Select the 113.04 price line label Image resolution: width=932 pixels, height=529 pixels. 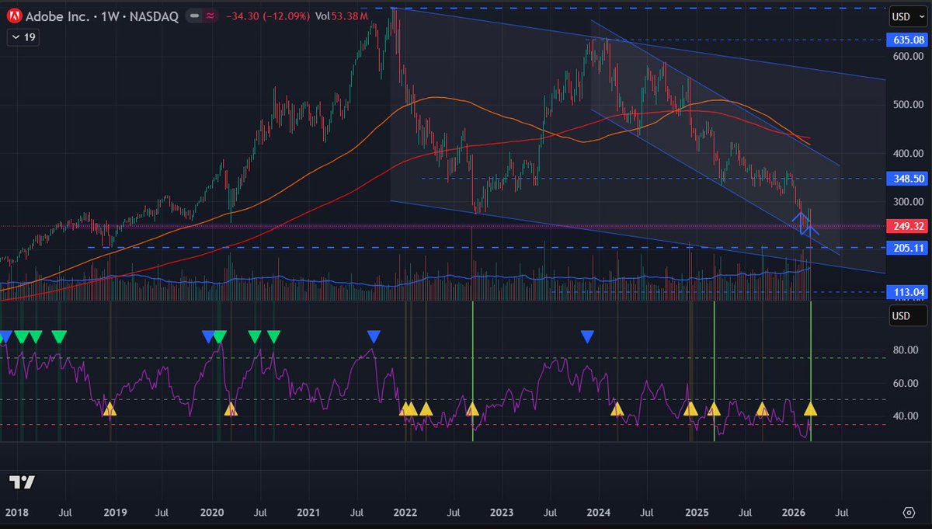tap(908, 293)
